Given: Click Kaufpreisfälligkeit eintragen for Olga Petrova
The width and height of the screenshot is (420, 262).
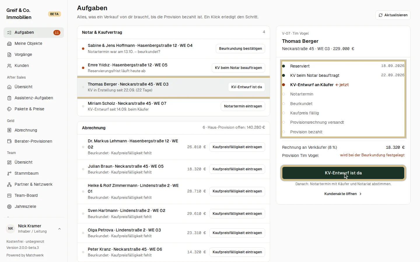Looking at the screenshot, I should tap(237, 233).
